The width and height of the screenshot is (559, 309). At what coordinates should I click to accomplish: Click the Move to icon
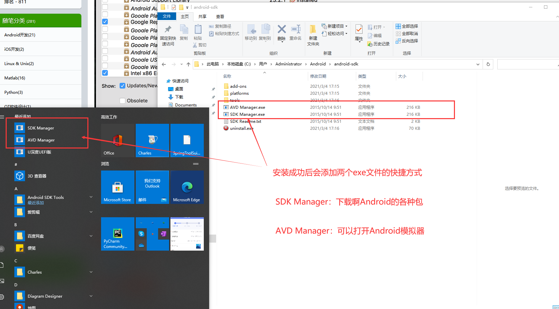pyautogui.click(x=251, y=29)
